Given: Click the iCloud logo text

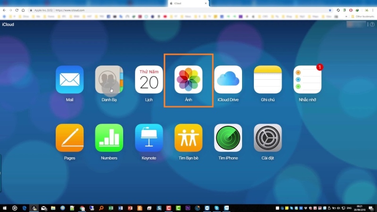Looking at the screenshot, I should [x=8, y=25].
